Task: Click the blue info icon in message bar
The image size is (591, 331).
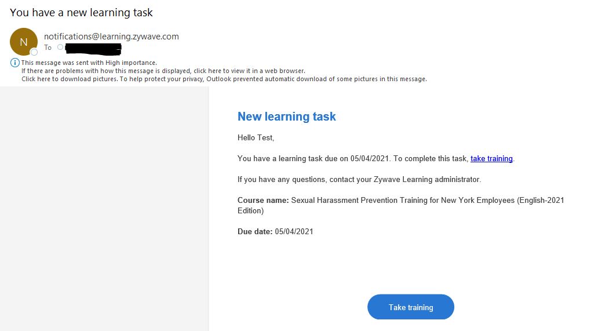Action: point(14,63)
